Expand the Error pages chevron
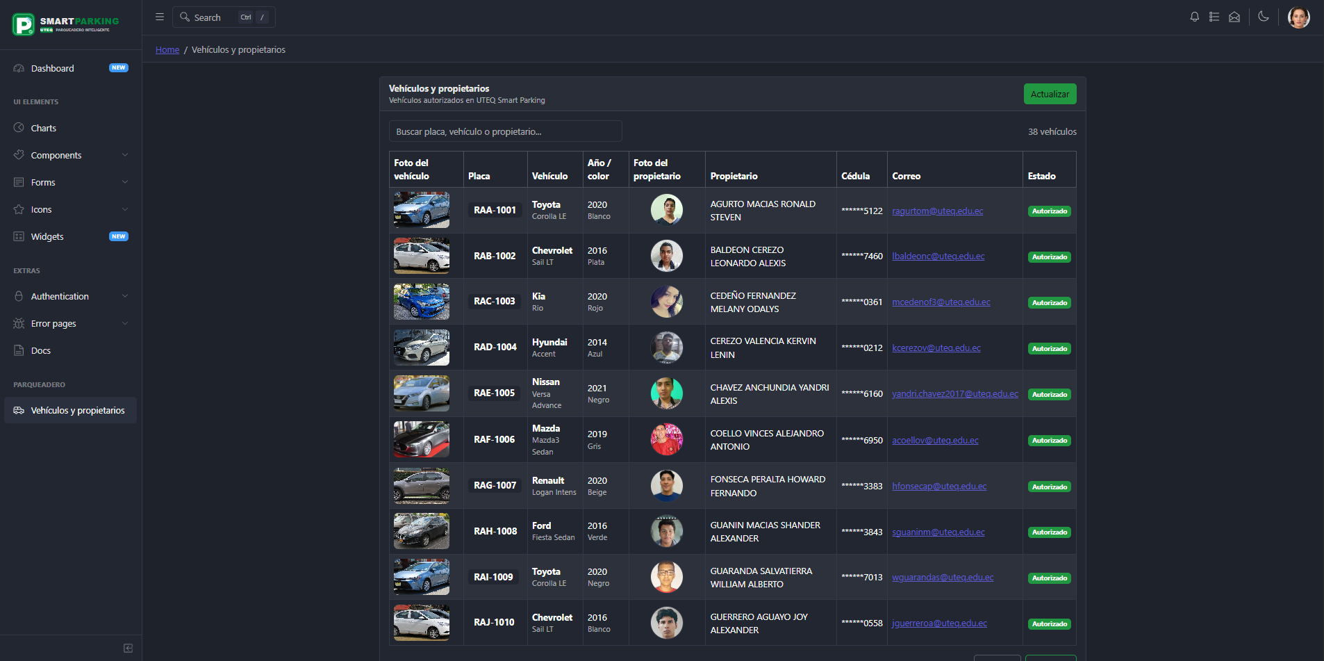The width and height of the screenshot is (1324, 661). [x=125, y=323]
